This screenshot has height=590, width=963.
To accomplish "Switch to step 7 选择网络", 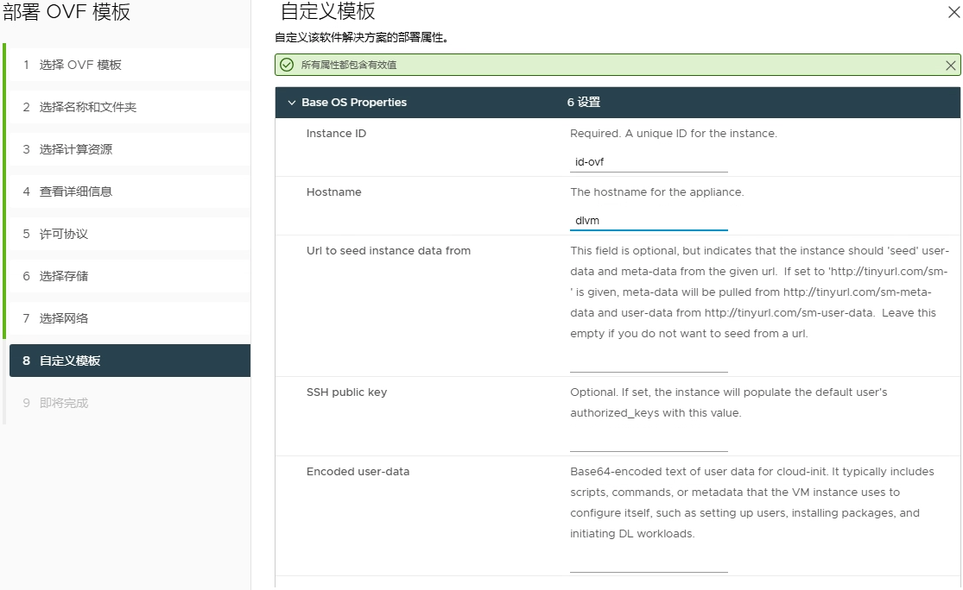I will tap(63, 318).
